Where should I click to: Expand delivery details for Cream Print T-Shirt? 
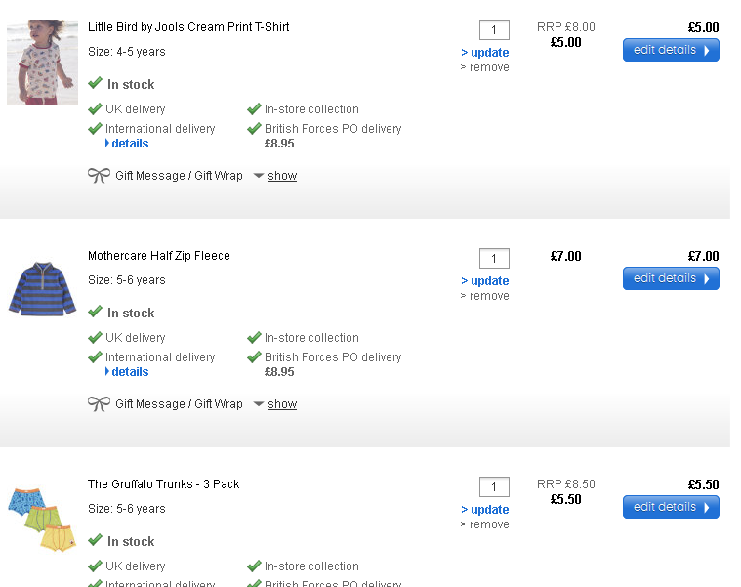(129, 144)
